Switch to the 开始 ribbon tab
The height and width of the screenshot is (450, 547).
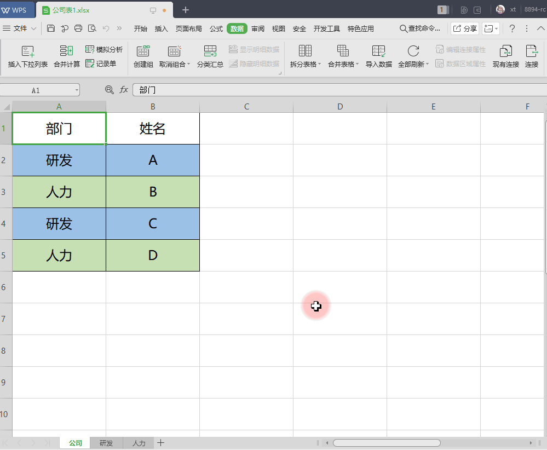point(141,28)
